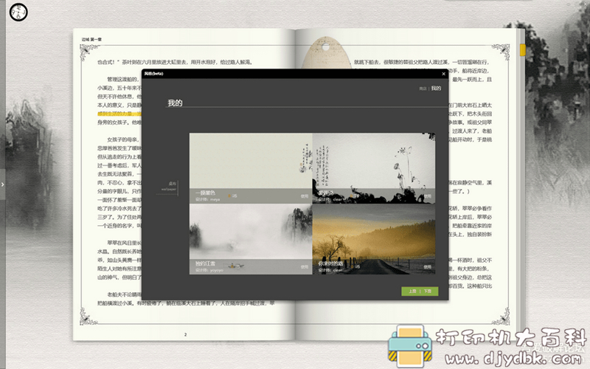The height and width of the screenshot is (369, 590).
Task: Click the 我的 section heading
Action: (175, 103)
